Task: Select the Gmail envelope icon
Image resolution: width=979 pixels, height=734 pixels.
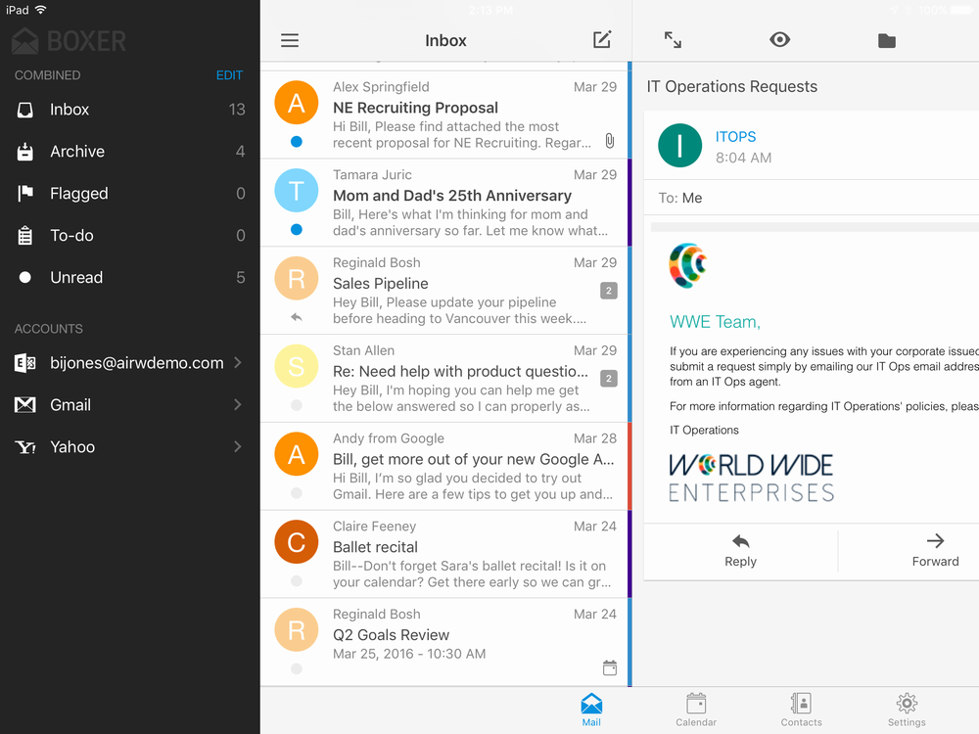Action: click(25, 405)
